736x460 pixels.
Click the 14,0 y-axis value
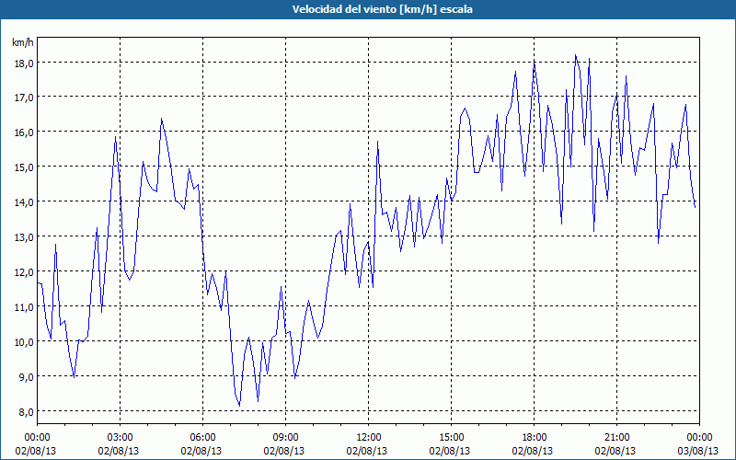pos(24,201)
